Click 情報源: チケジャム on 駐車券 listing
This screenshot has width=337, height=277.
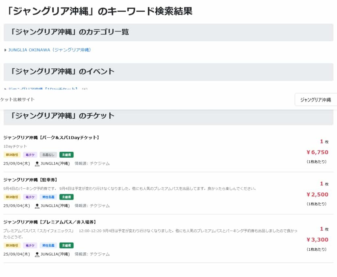(x=92, y=206)
